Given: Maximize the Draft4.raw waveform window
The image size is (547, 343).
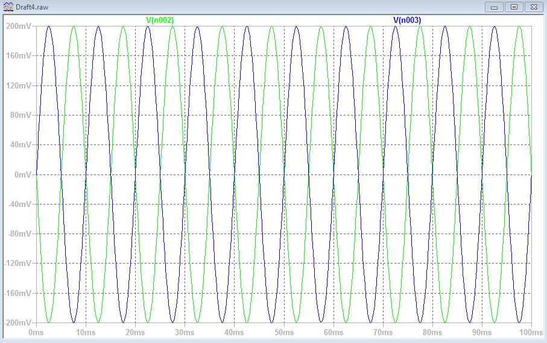Looking at the screenshot, I should coord(514,7).
